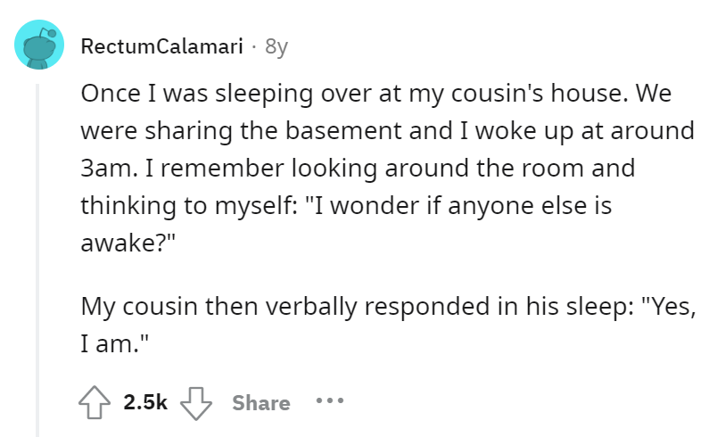Image resolution: width=725 pixels, height=437 pixels.
Task: Share this comment
Action: point(261,403)
